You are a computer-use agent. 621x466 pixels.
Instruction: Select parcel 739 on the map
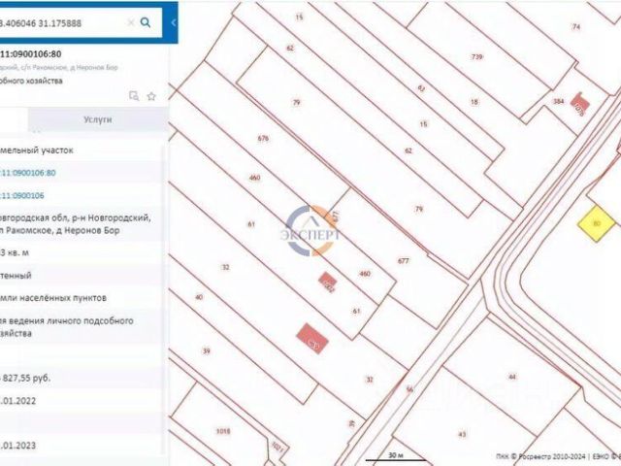point(476,56)
